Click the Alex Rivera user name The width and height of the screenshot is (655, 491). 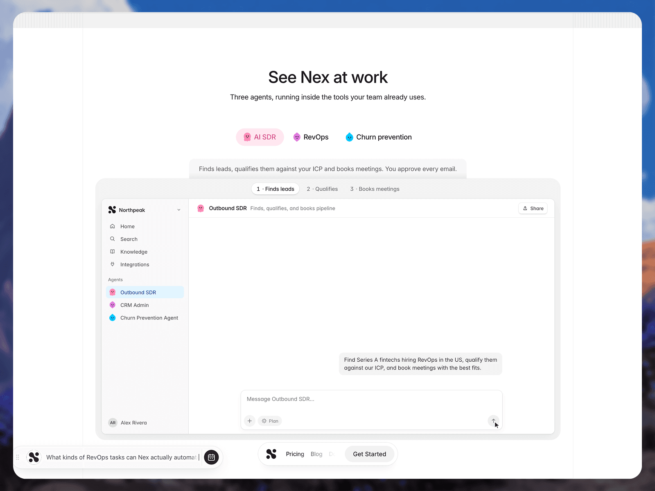[134, 423]
